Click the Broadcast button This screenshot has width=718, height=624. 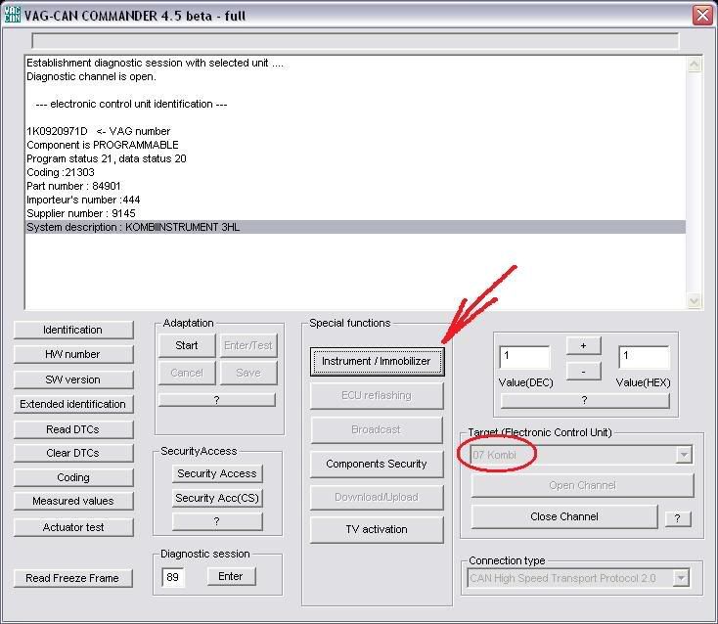tap(377, 430)
